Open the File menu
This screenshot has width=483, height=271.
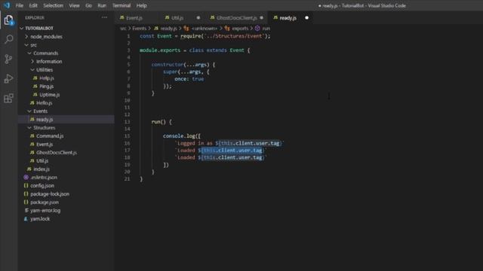tap(20, 5)
